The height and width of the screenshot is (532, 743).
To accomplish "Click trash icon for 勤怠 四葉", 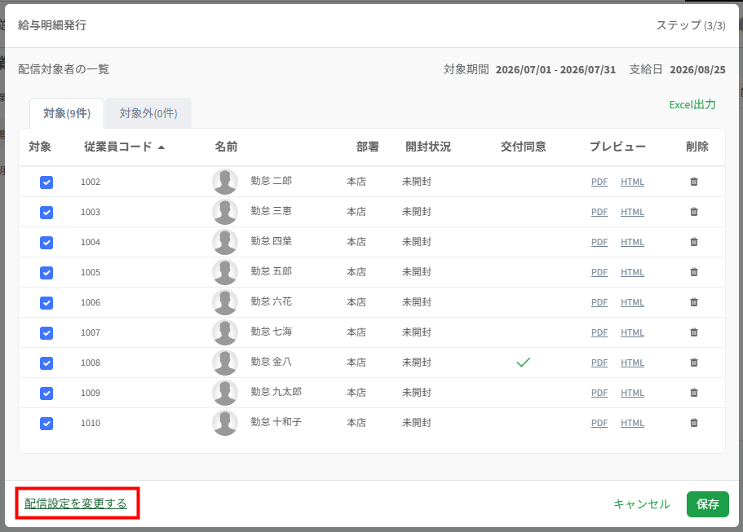I will pyautogui.click(x=694, y=242).
